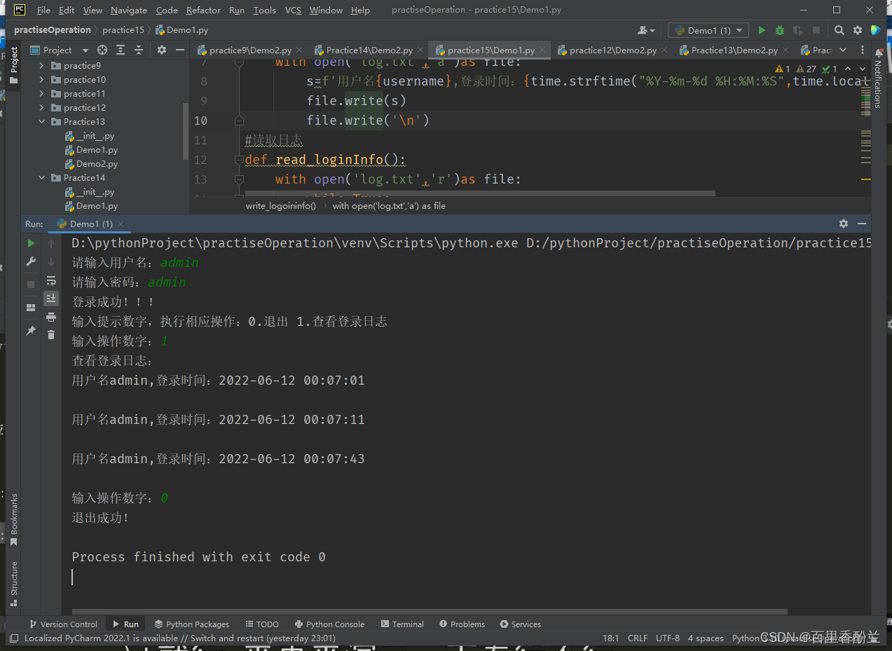Toggle the vertical Project tool window button
Viewport: 892px width, 651px height.
pyautogui.click(x=13, y=64)
